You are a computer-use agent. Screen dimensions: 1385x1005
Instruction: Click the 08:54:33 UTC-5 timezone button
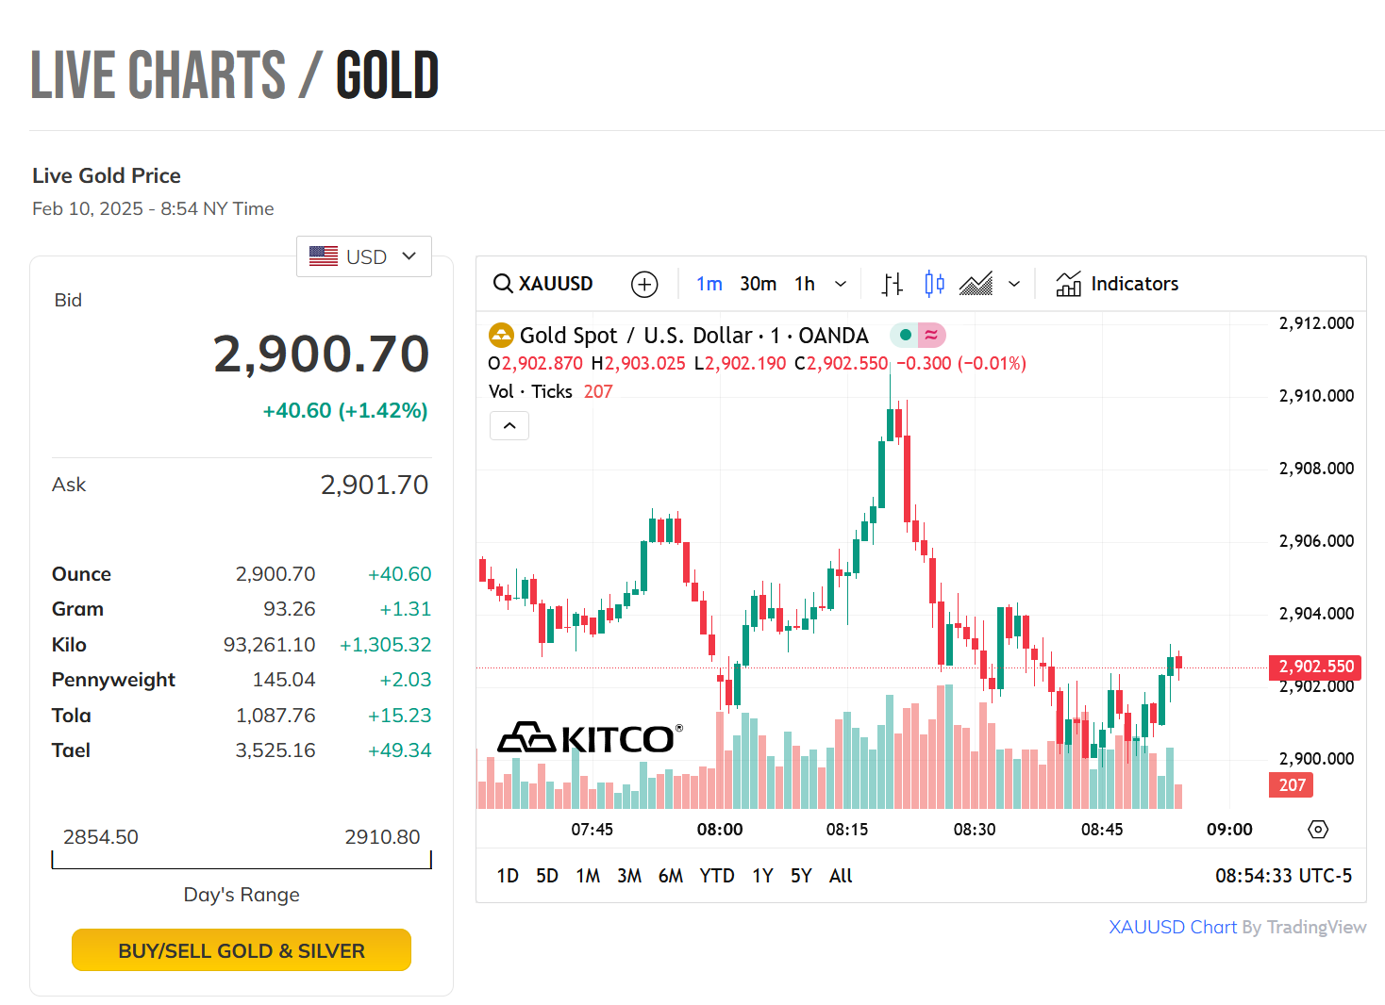tap(1283, 876)
